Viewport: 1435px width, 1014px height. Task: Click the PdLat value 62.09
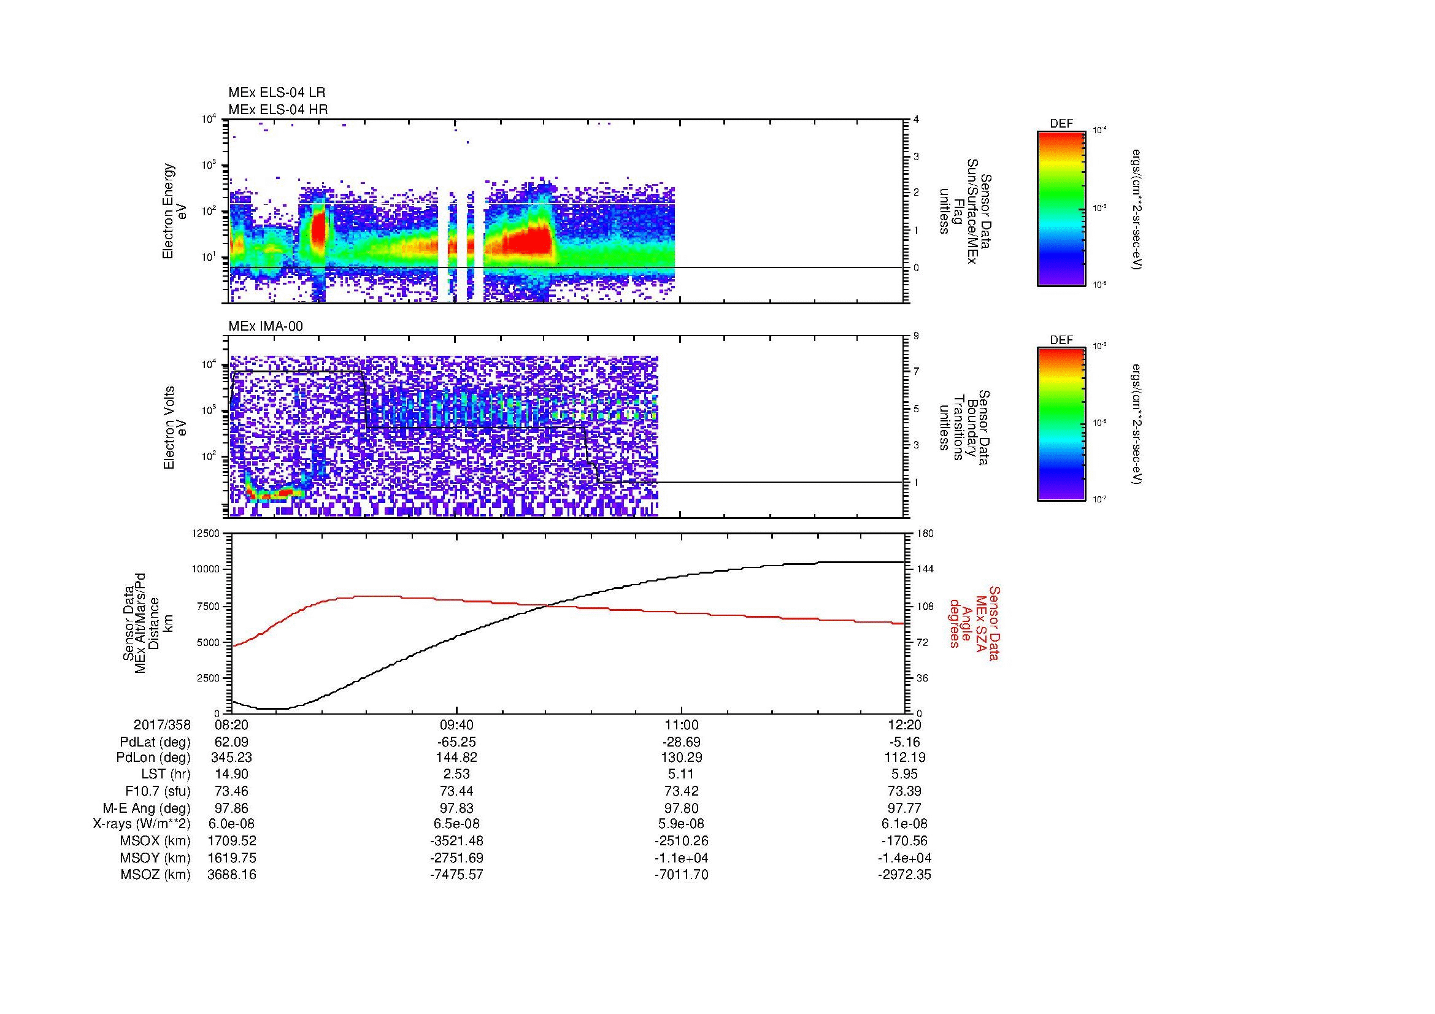[231, 742]
